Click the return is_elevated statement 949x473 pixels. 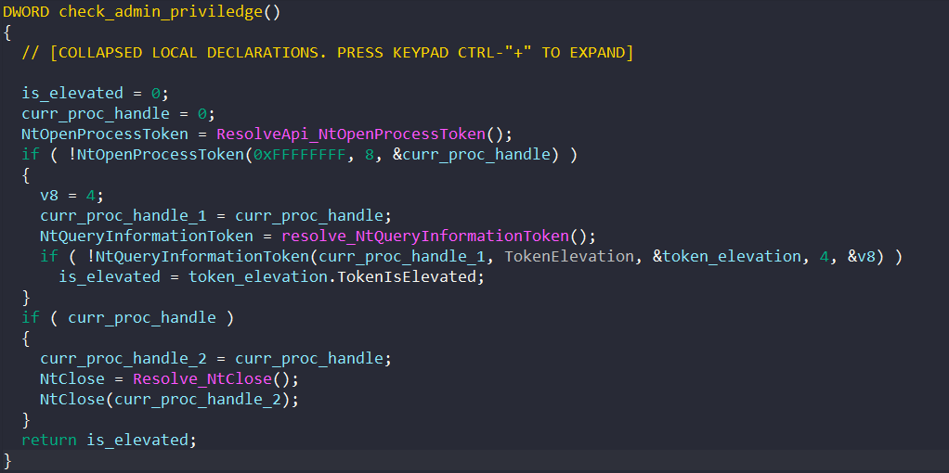pyautogui.click(x=110, y=440)
